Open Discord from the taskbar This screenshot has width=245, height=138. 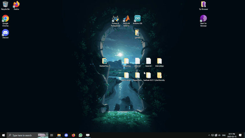click(66, 135)
